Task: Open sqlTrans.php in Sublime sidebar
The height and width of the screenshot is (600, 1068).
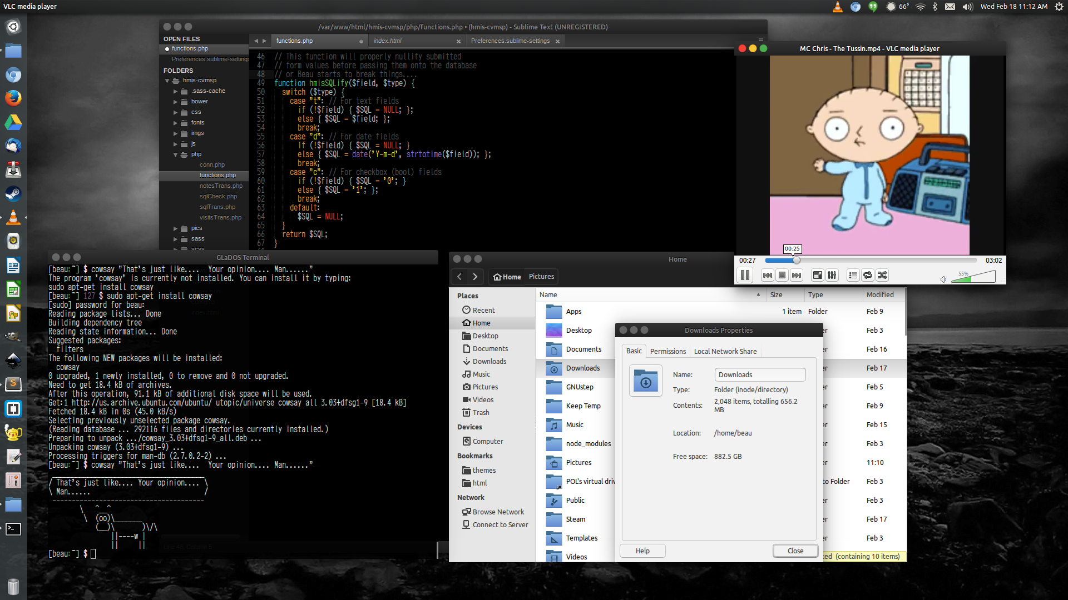Action: tap(217, 207)
